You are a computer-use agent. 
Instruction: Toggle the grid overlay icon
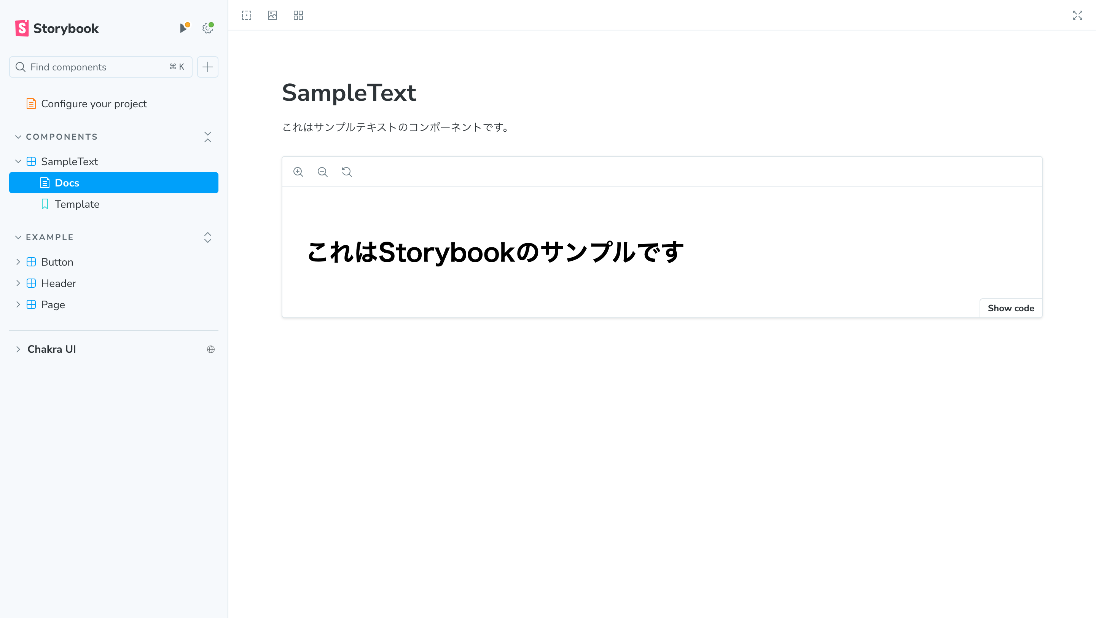298,15
